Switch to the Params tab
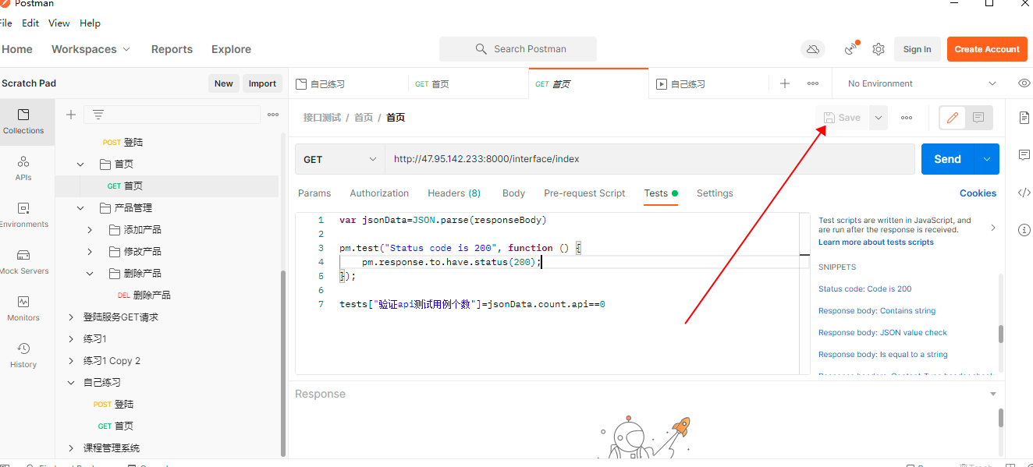Viewport: 1033px width, 467px height. coord(314,193)
